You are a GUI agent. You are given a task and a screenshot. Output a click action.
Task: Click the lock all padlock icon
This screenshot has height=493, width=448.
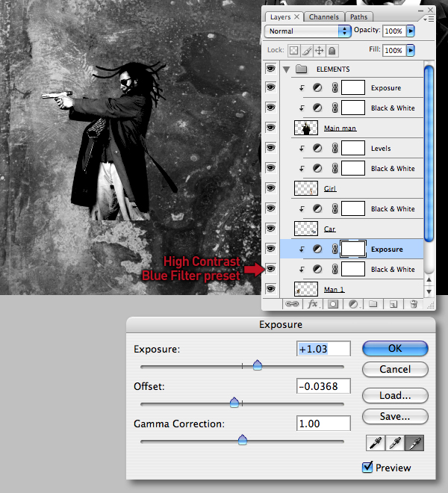pos(332,51)
